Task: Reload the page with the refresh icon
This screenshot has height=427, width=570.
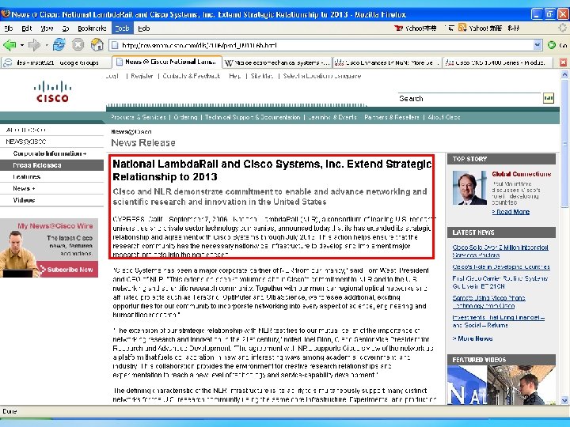Action: (59, 45)
